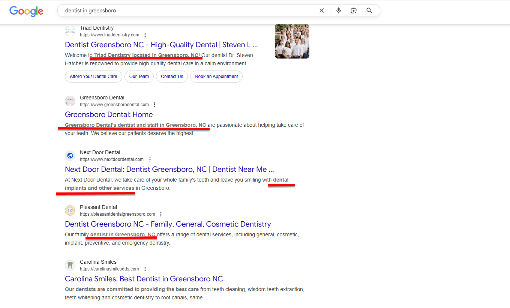Open Google Lens image search icon
The image size is (510, 308).
coord(354,11)
